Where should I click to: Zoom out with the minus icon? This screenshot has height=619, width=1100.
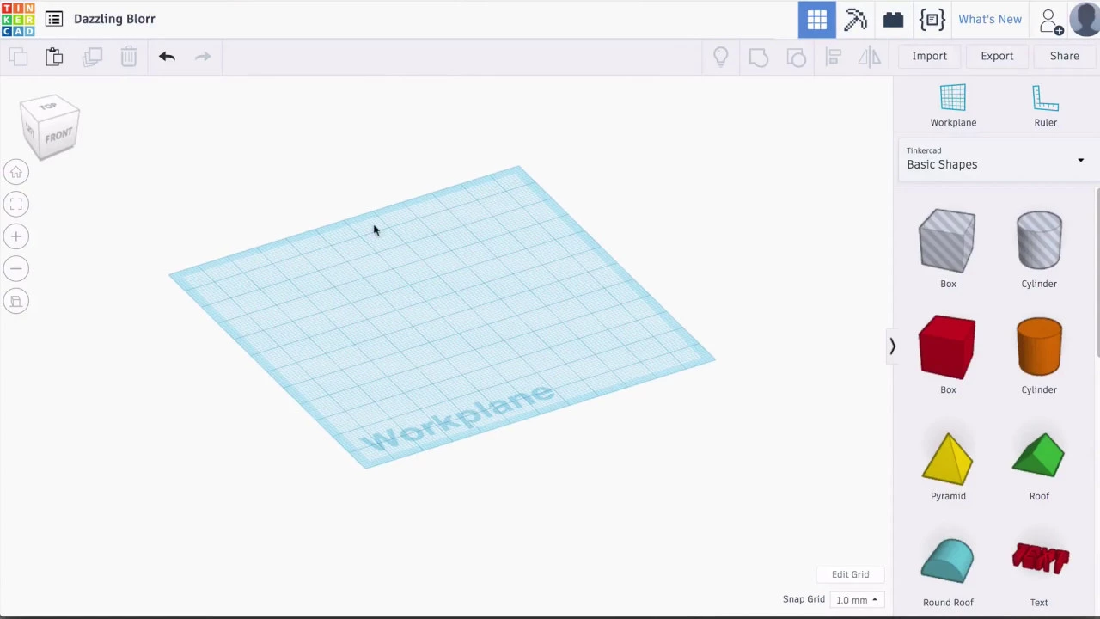(x=15, y=269)
